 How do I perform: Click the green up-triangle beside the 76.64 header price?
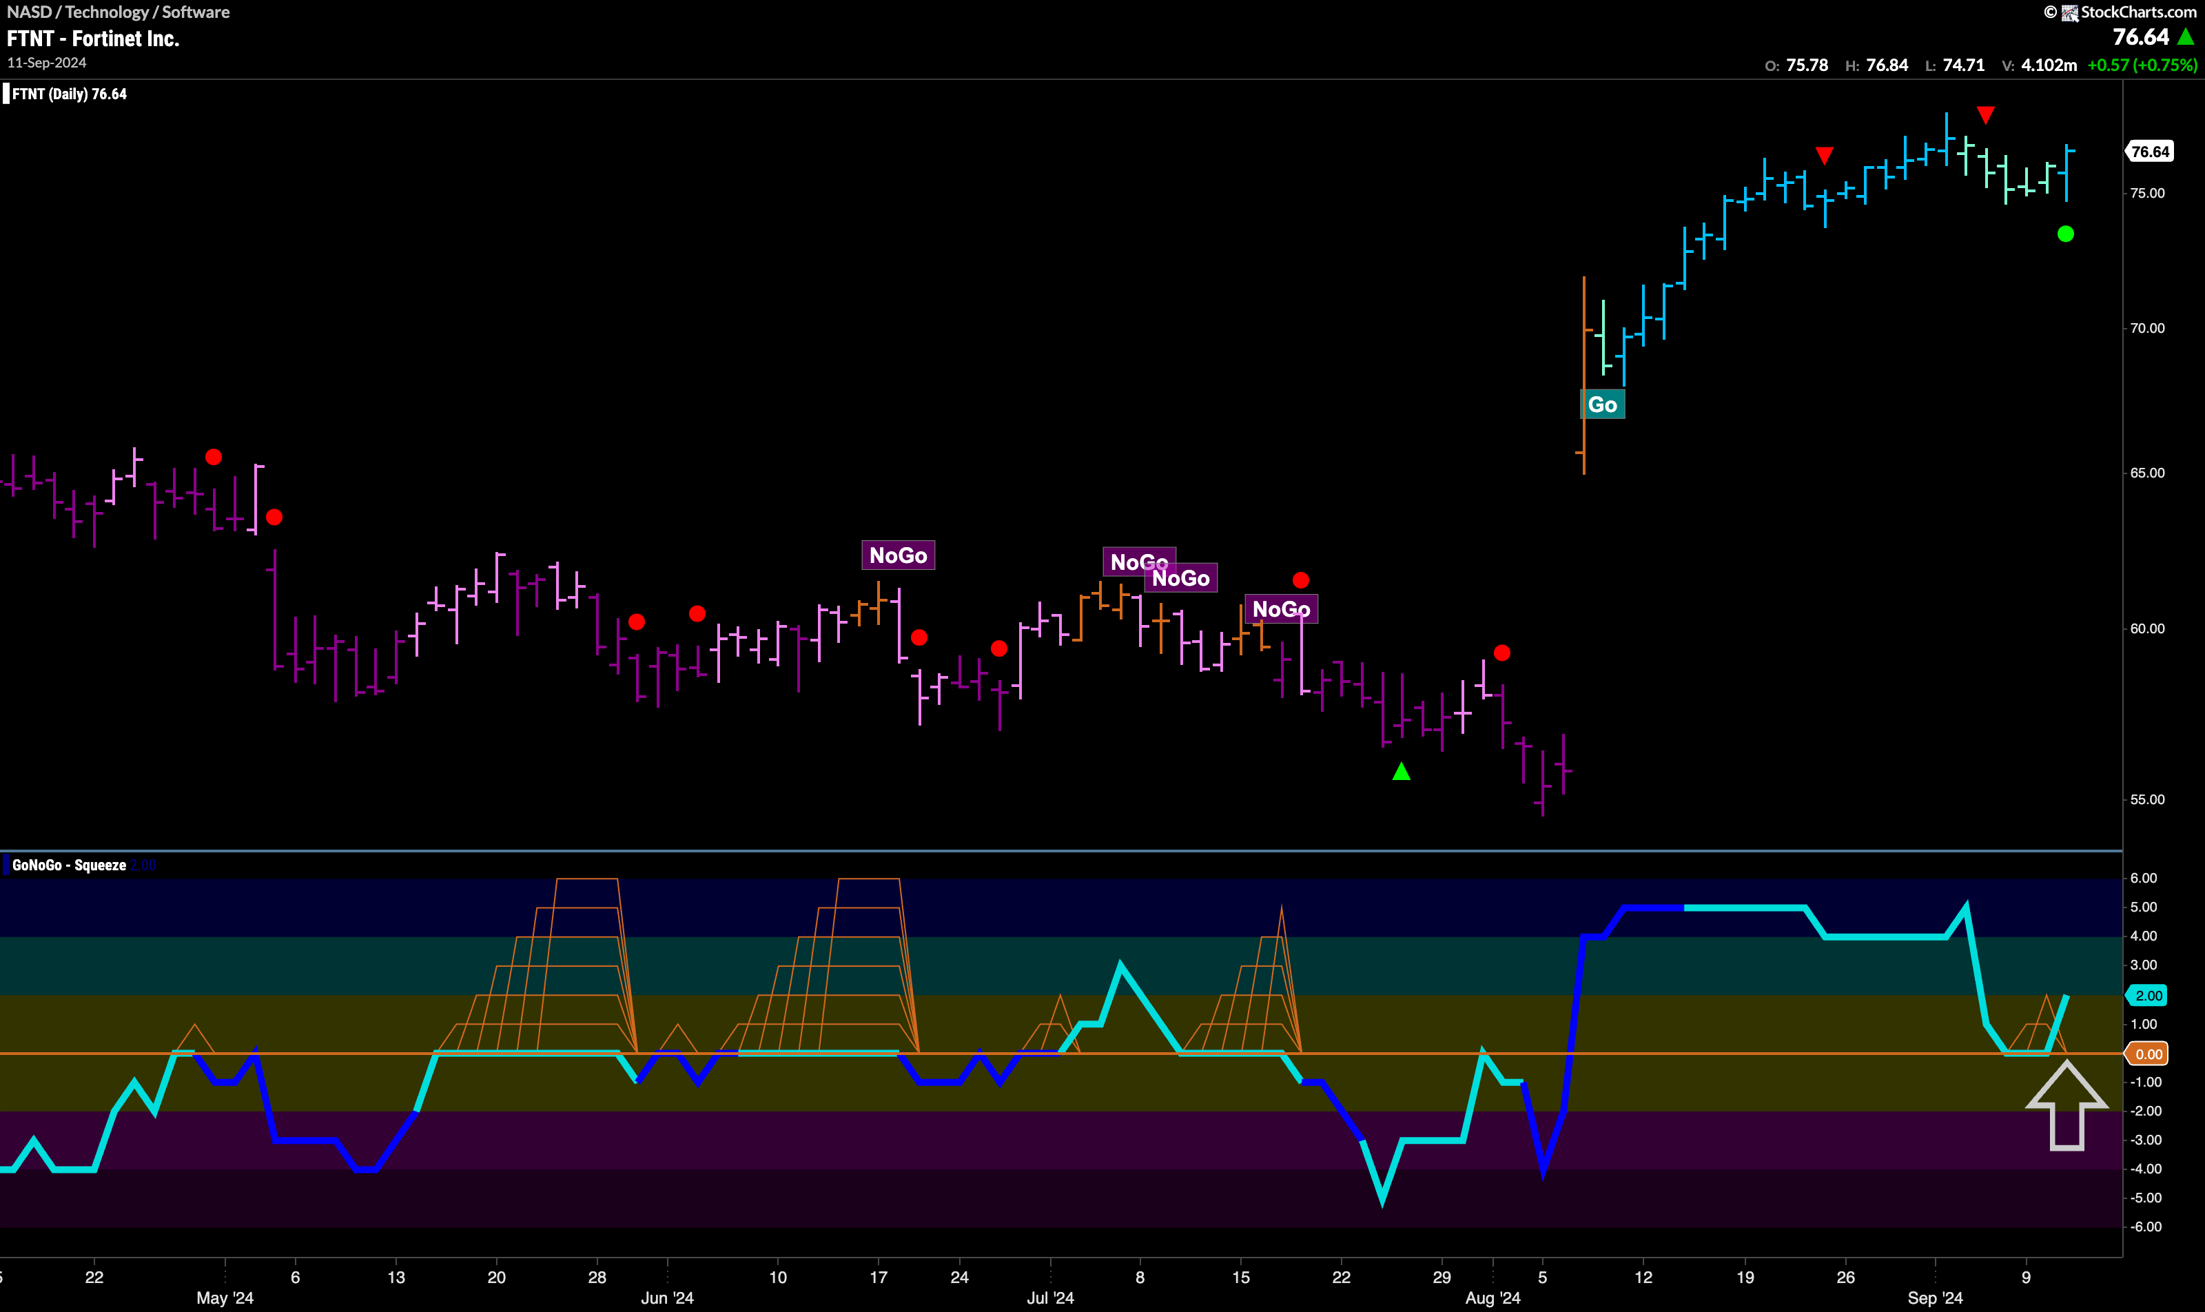(x=2186, y=37)
